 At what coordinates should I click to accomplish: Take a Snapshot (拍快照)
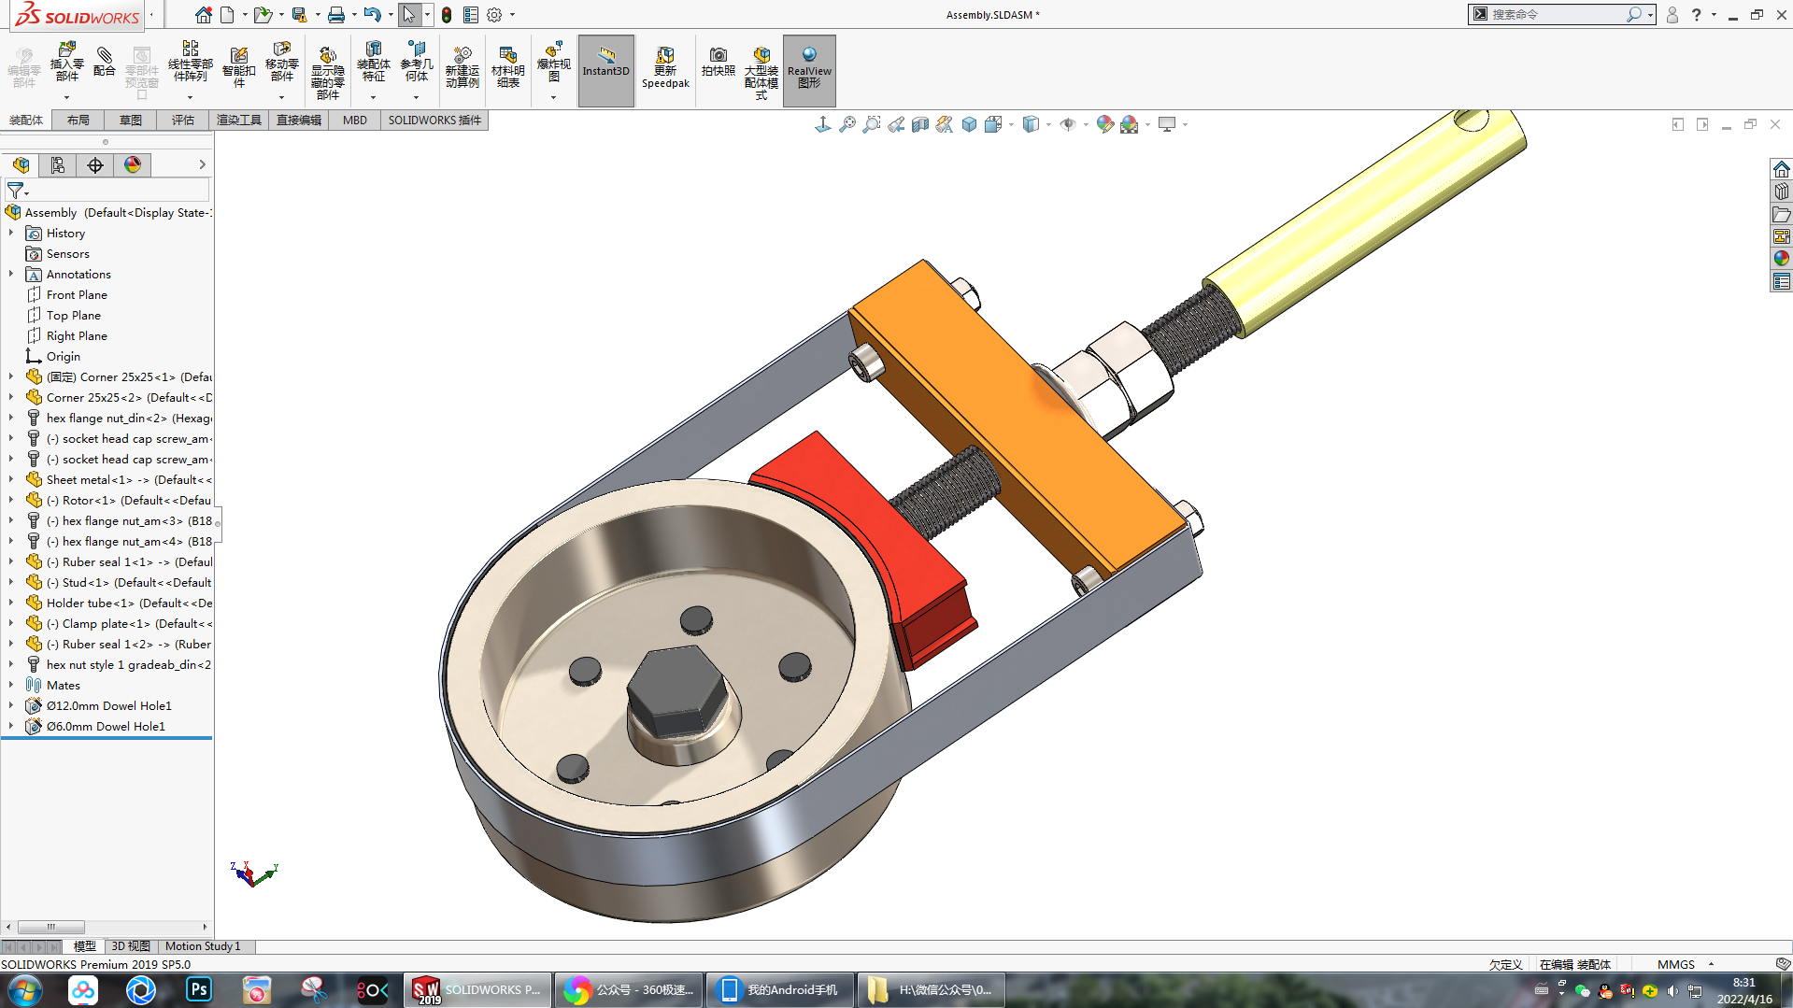tap(719, 62)
